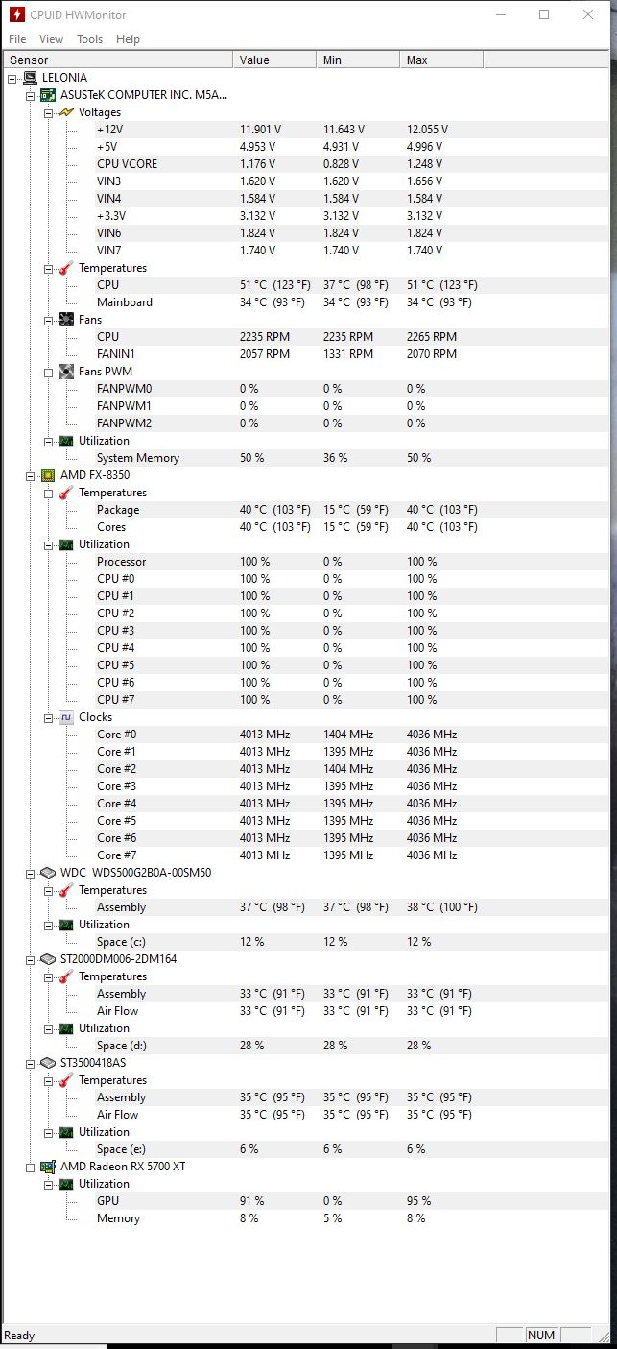Collapse the ST2000DM006-2DM164 drive node
This screenshot has width=617, height=1349.
[30, 959]
